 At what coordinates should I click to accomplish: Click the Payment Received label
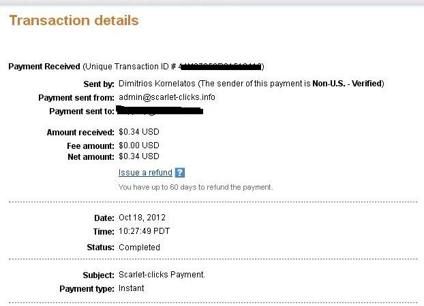pyautogui.click(x=44, y=66)
